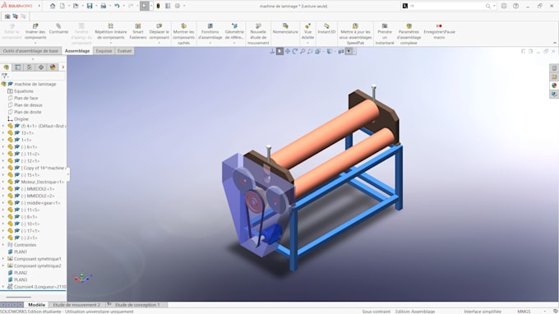Open dropdown arrow under Vue éclatée
The height and width of the screenshot is (314, 559).
click(307, 43)
